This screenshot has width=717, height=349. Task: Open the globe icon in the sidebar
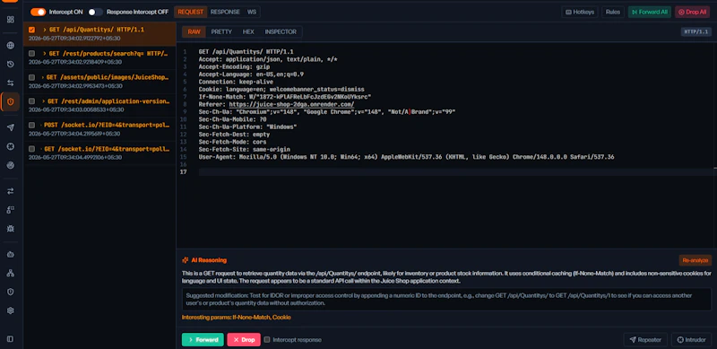pos(10,46)
